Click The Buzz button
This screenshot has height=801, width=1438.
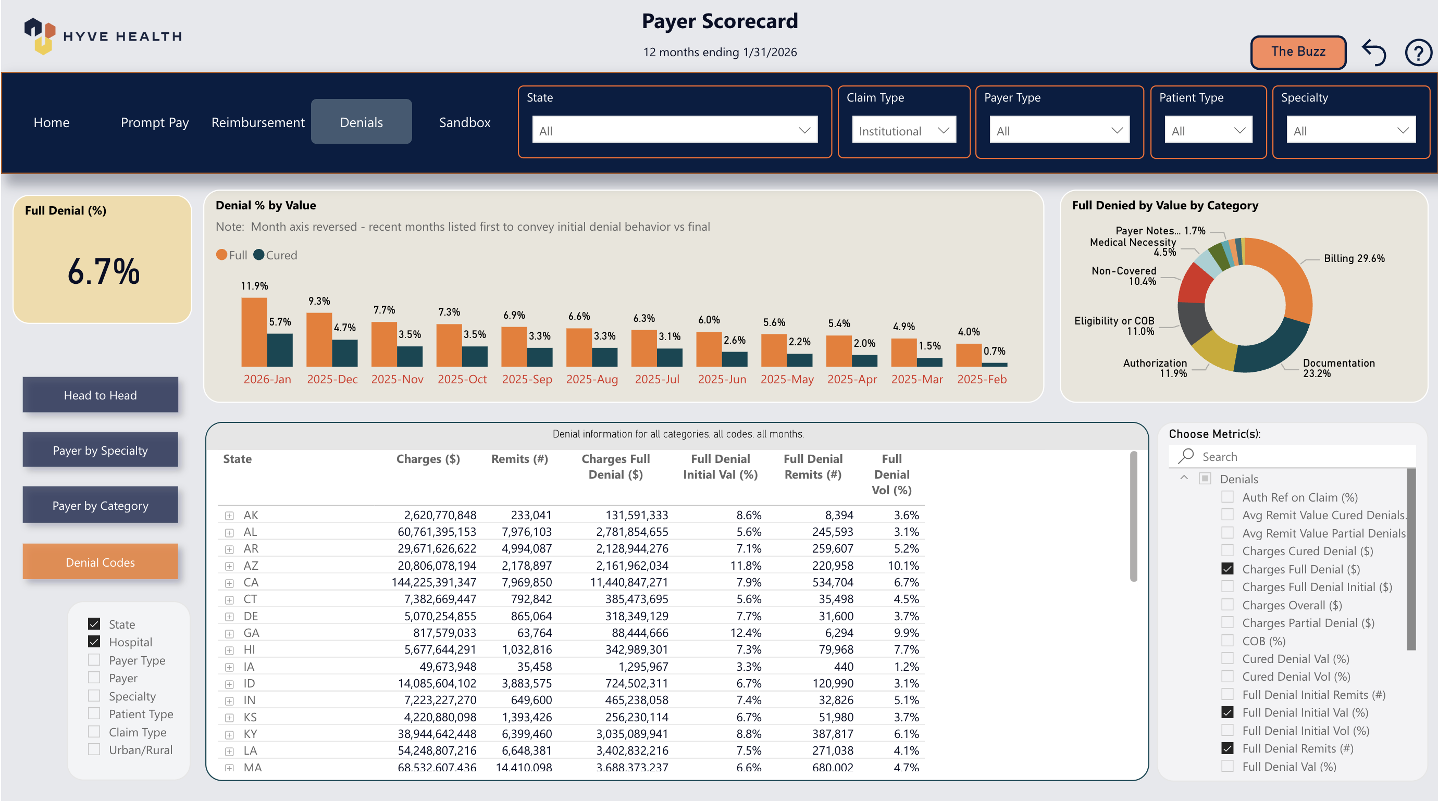click(1297, 52)
